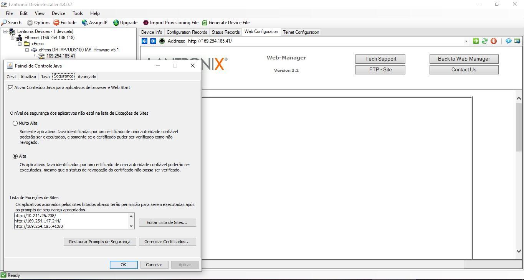Click the Upgrade toolbar button
The height and width of the screenshot is (280, 524).
125,23
